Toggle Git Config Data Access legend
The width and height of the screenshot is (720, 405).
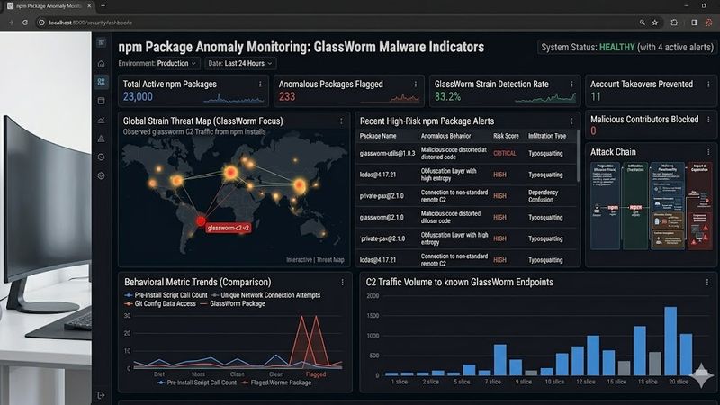160,303
